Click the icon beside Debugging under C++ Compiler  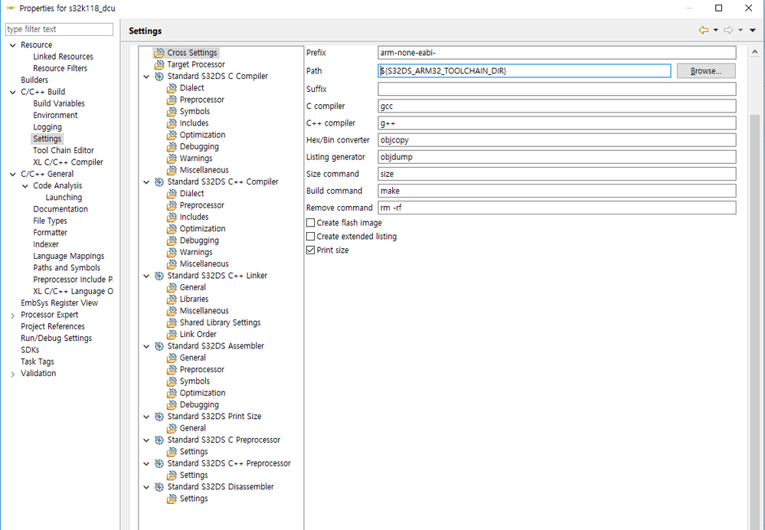172,240
